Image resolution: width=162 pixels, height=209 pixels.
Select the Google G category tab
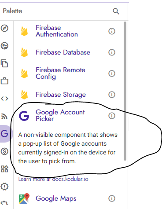point(5,134)
